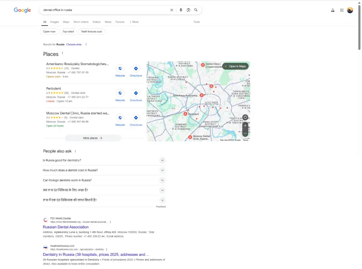This screenshot has width=362, height=269.
Task: Start a voice search with the microphone icon
Action: tap(181, 9)
